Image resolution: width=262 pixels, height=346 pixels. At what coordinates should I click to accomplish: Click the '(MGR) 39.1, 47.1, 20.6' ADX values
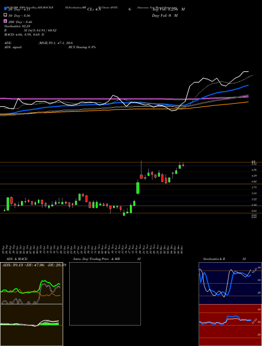[56, 43]
